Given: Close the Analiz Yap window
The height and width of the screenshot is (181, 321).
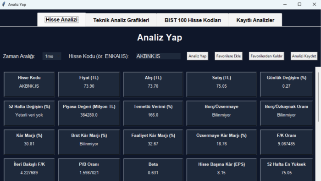Looking at the screenshot, I should [x=314, y=4].
